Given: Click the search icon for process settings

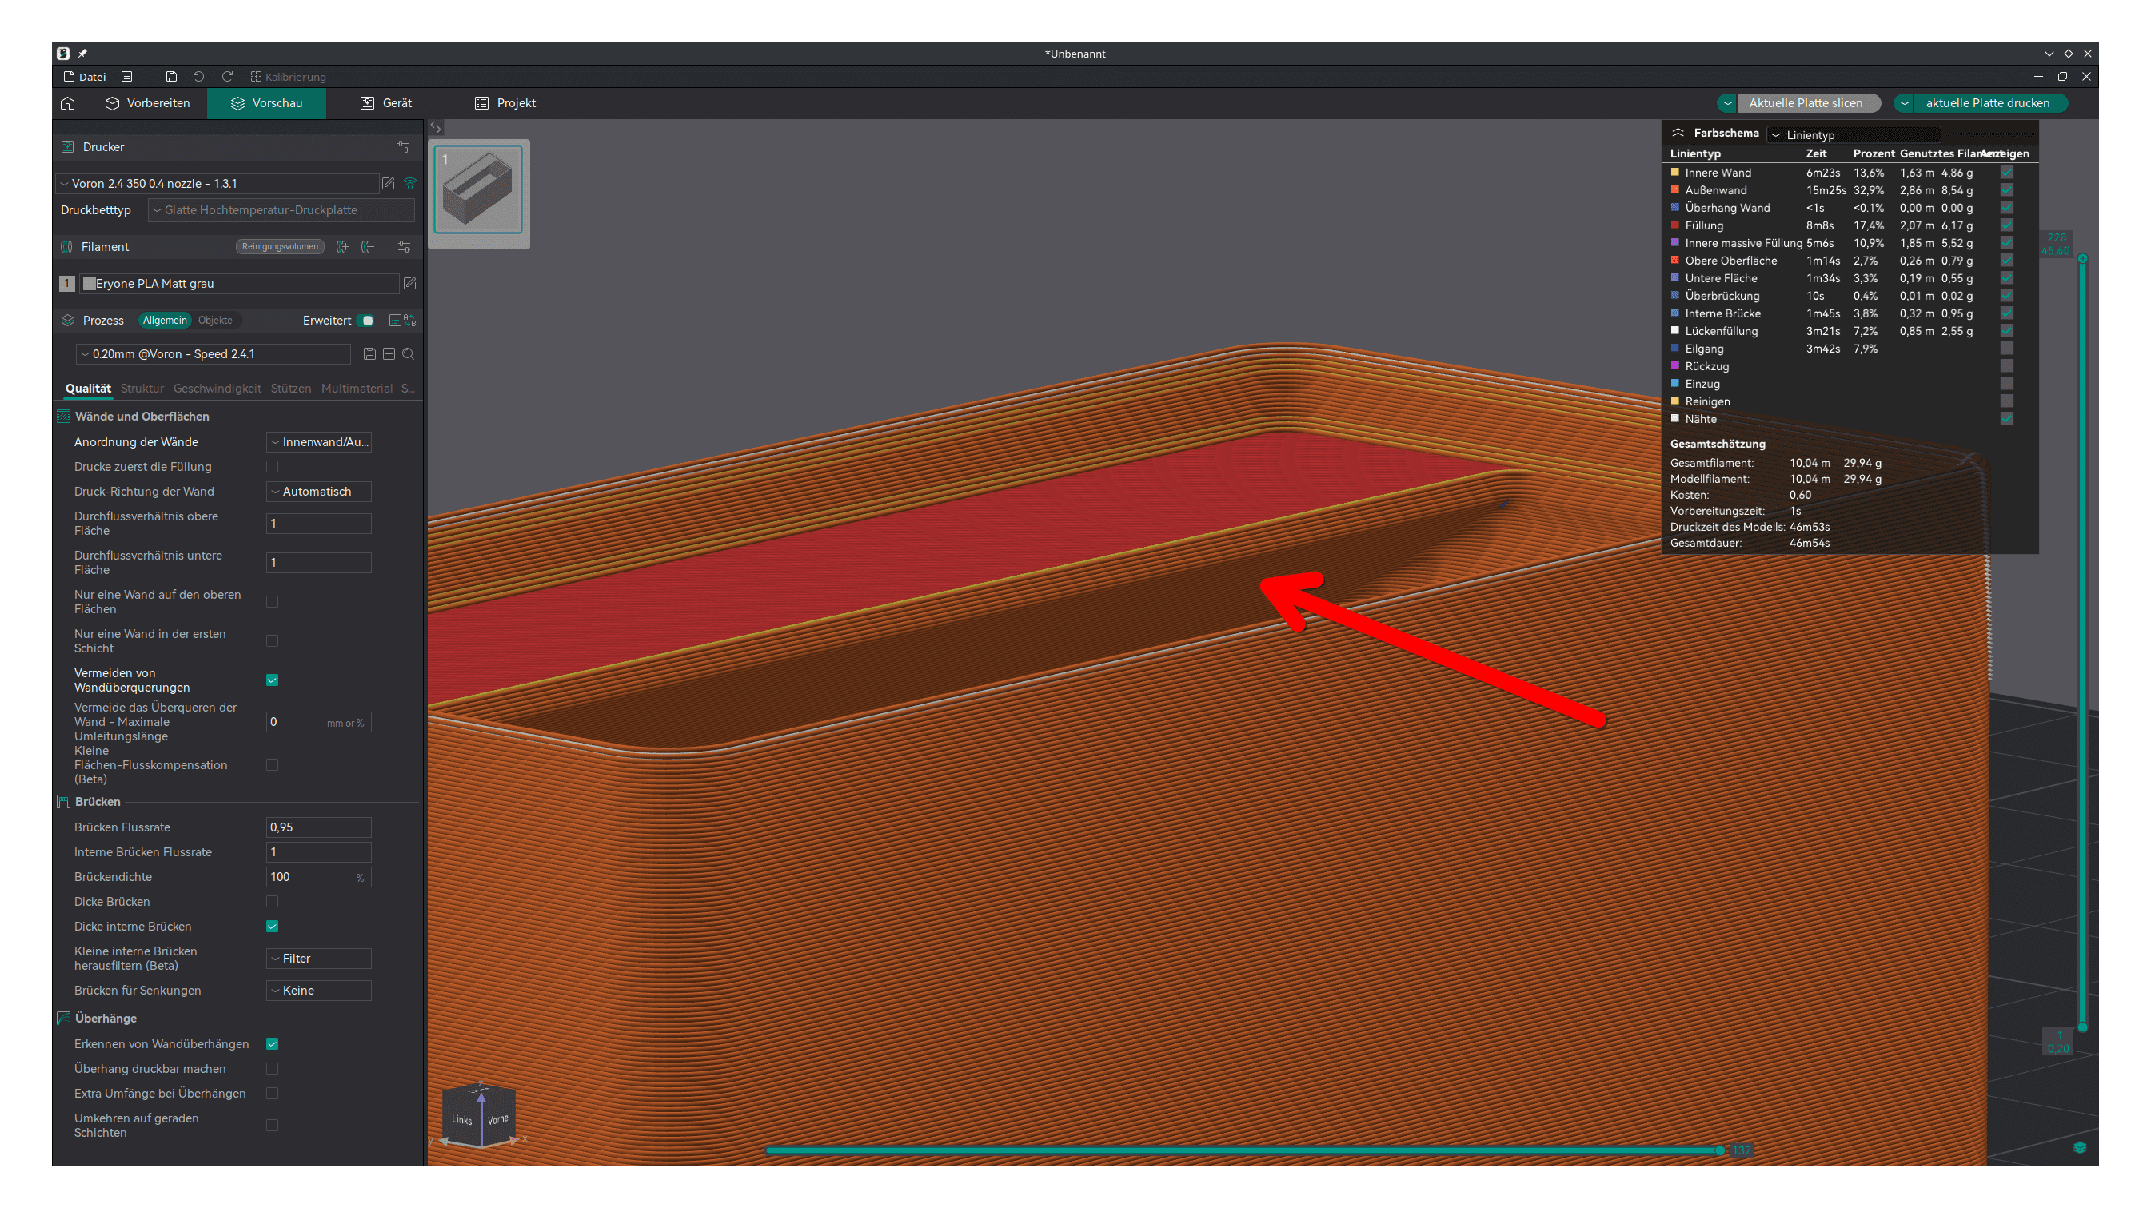Looking at the screenshot, I should pyautogui.click(x=409, y=354).
